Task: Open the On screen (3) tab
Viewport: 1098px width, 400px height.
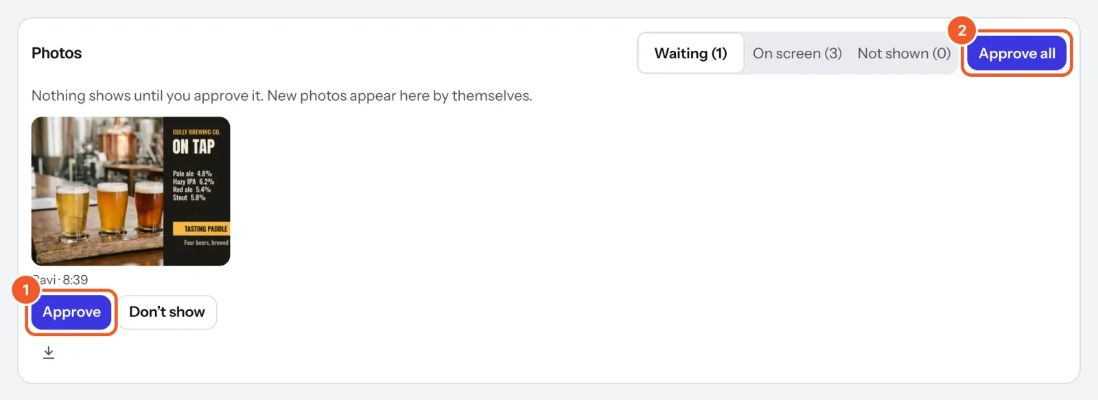Action: (797, 54)
